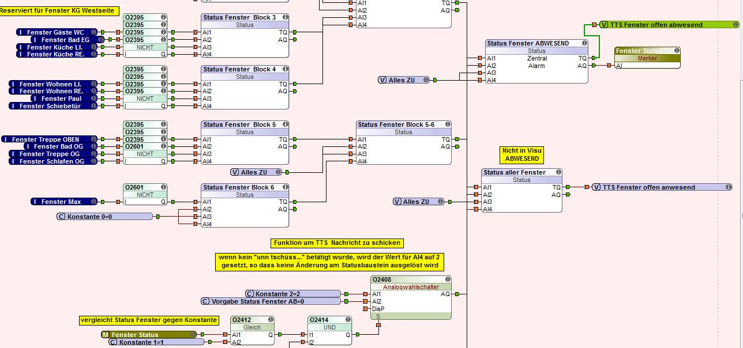Select the Fenster Schiebetür input

coord(53,106)
